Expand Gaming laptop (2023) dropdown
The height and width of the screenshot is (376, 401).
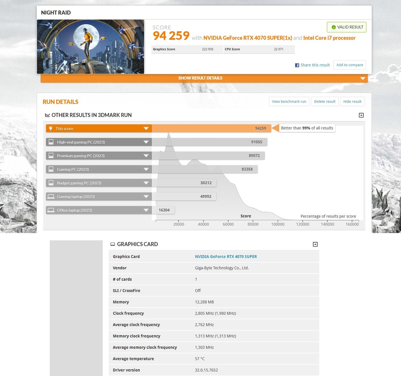coord(146,196)
